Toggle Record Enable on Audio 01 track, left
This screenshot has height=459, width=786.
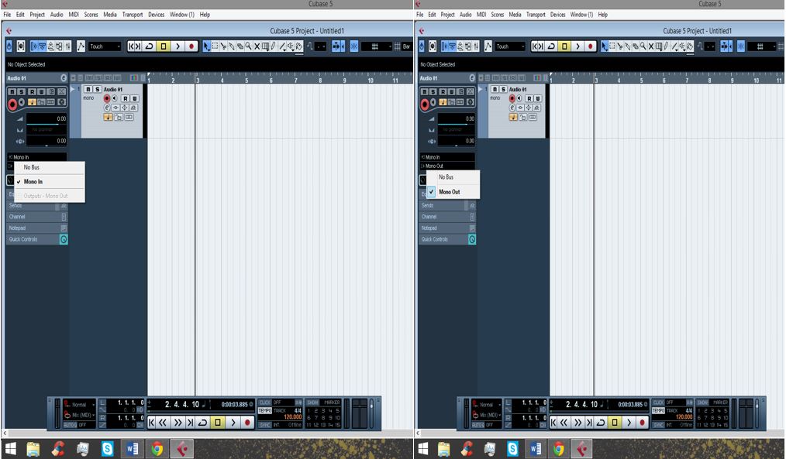[x=106, y=98]
